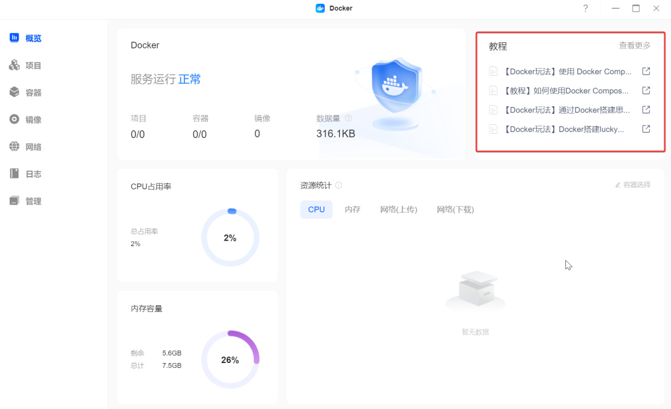This screenshot has height=409, width=671.
Task: Open tutorial 【Docker玩法】通过Docker搭建思...
Action: [566, 110]
